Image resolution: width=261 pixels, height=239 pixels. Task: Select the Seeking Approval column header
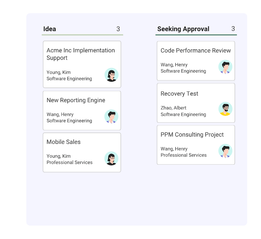[183, 29]
